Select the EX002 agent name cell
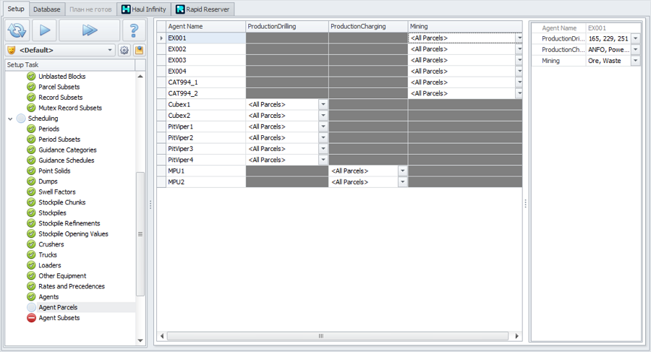The height and width of the screenshot is (352, 651). click(x=206, y=49)
